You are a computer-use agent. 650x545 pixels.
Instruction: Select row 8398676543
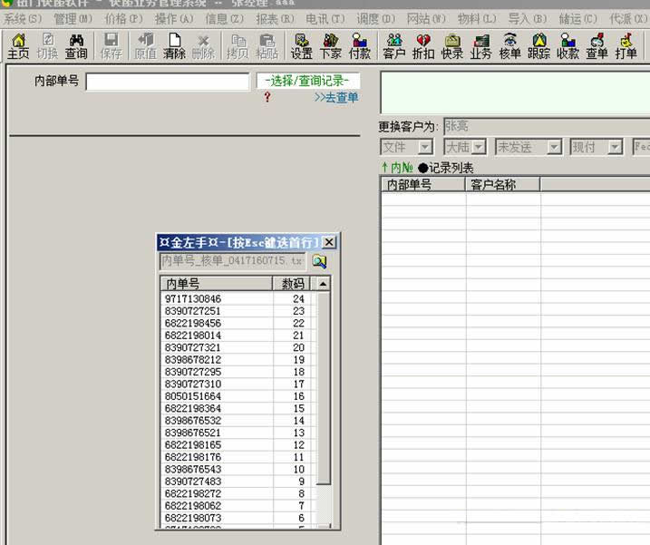pos(238,469)
